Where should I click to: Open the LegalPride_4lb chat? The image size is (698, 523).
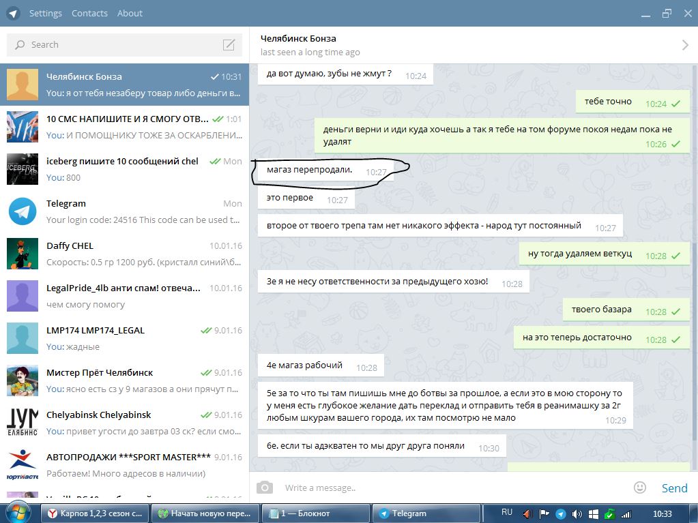[x=124, y=296]
